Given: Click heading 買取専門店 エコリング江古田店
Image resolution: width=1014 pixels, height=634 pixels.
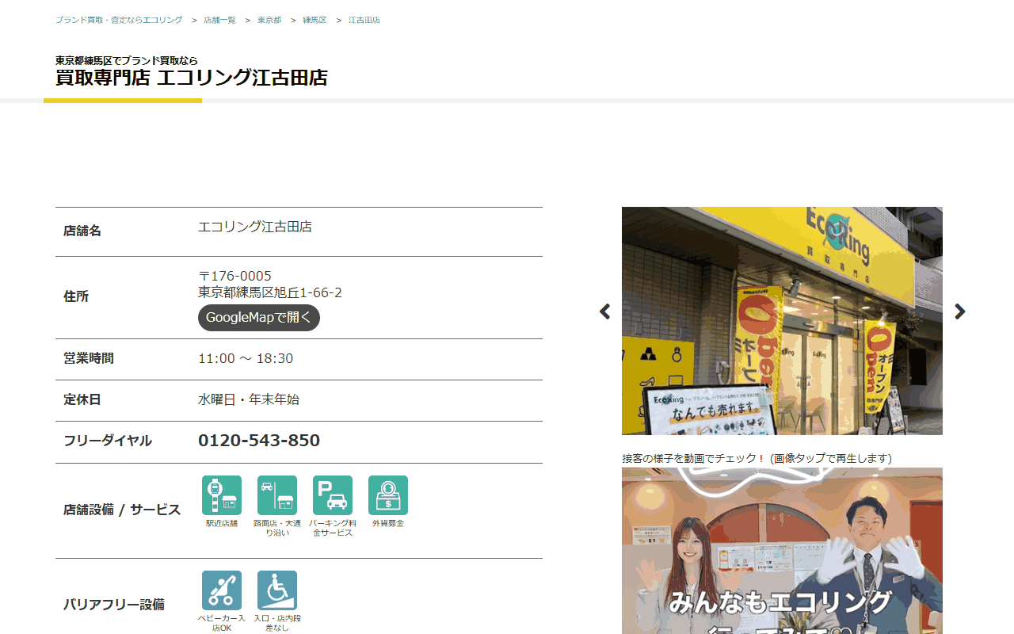Looking at the screenshot, I should coord(192,78).
